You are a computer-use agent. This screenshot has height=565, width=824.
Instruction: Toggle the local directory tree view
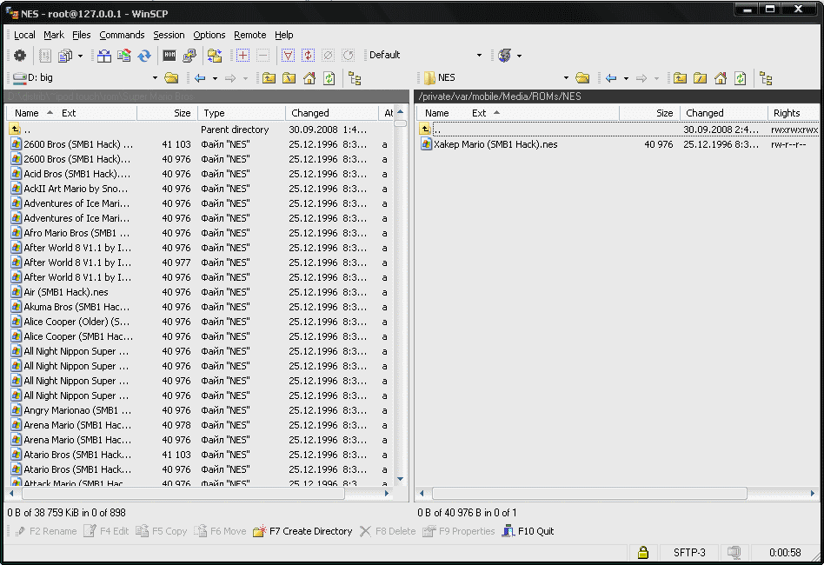356,78
